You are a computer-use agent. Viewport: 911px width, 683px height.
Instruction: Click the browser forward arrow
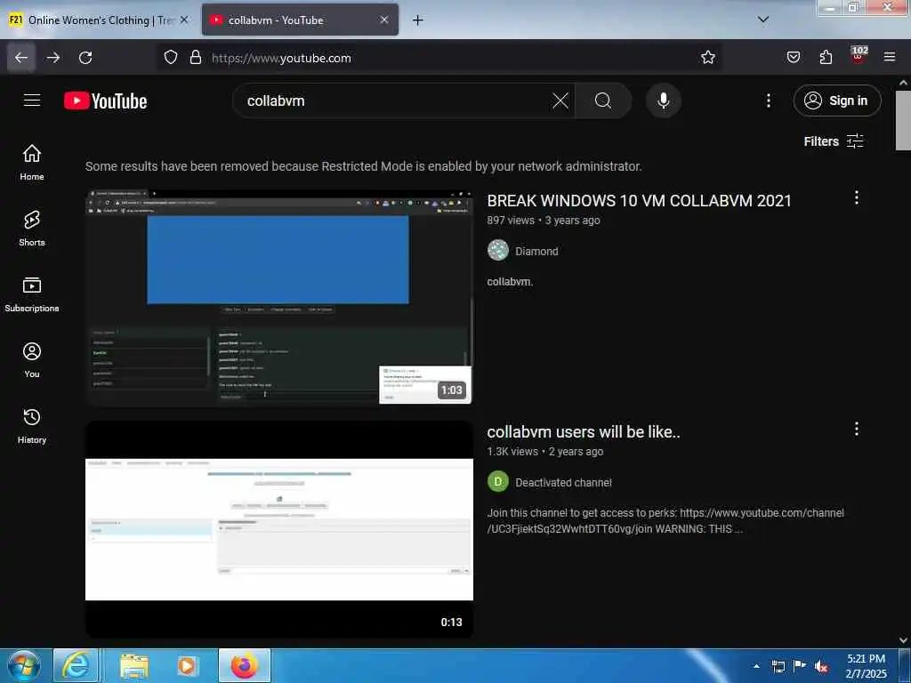tap(53, 58)
